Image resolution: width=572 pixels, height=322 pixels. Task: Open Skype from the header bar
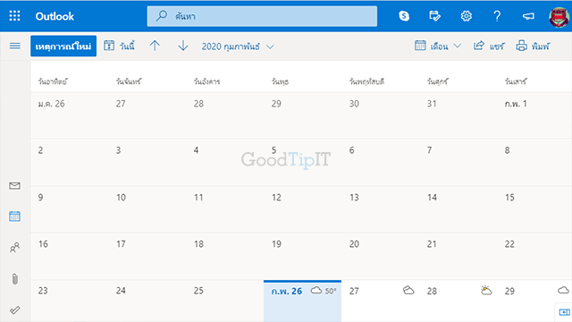pos(404,16)
